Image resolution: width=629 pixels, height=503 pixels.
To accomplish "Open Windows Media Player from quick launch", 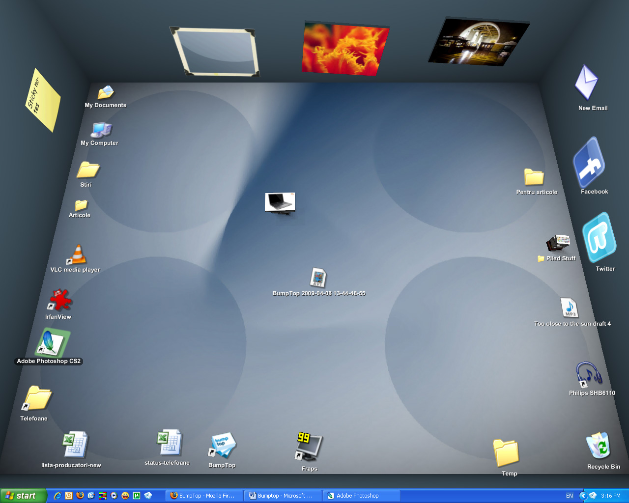I will coord(114,496).
